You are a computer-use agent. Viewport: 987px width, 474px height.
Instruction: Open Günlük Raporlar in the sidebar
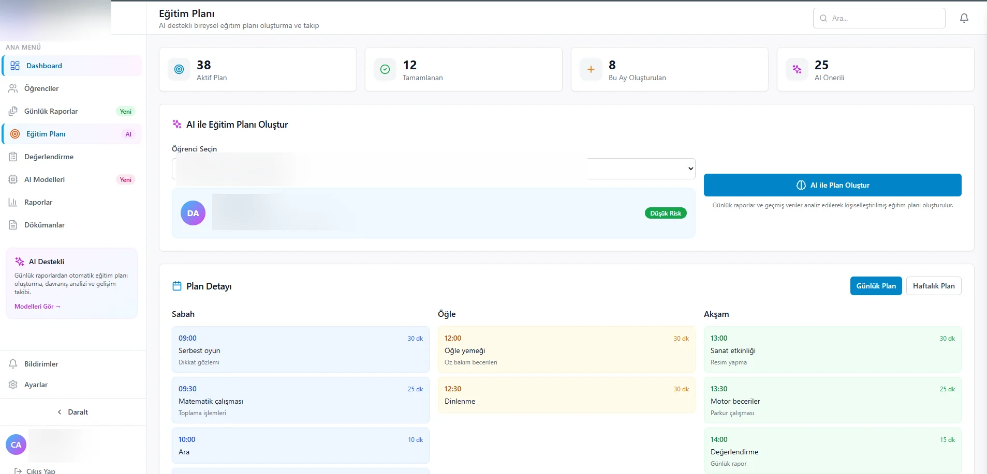[52, 111]
